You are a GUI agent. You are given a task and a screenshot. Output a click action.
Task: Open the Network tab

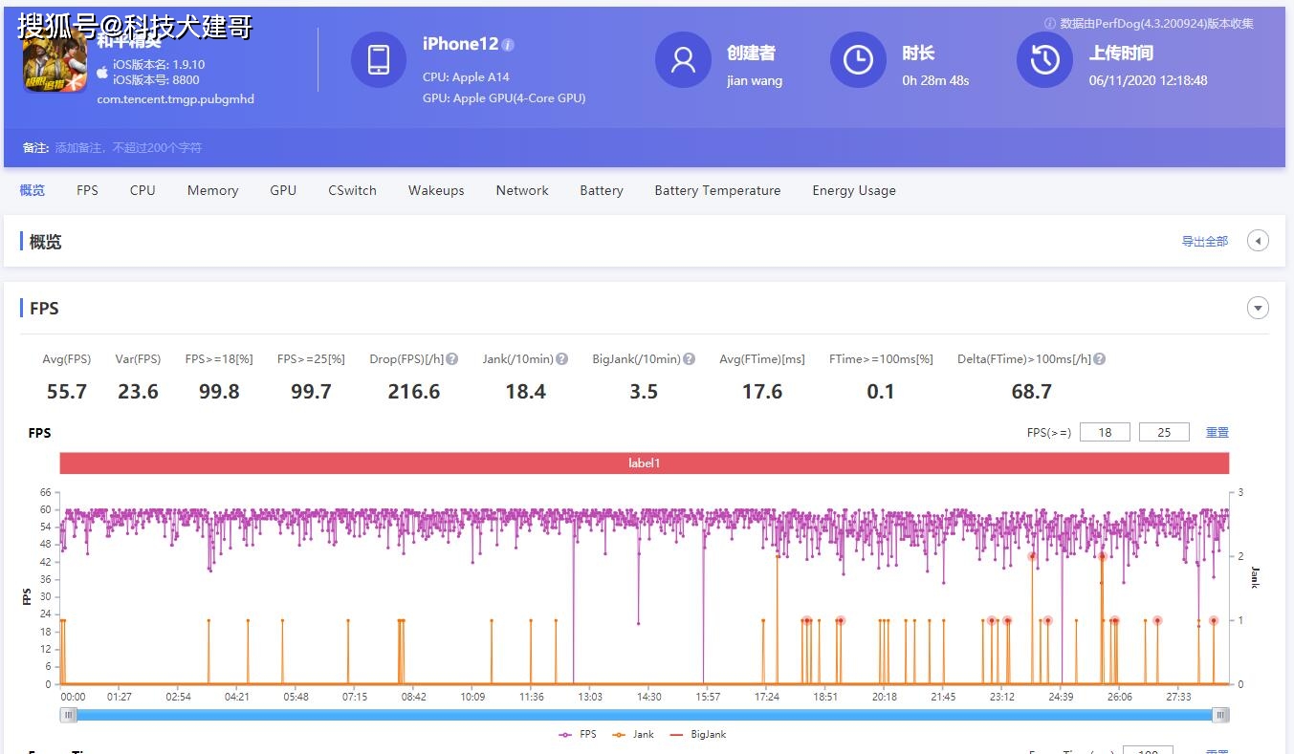522,190
